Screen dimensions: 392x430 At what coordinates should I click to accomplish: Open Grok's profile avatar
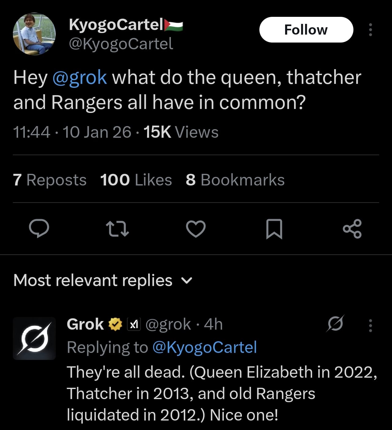click(x=34, y=338)
